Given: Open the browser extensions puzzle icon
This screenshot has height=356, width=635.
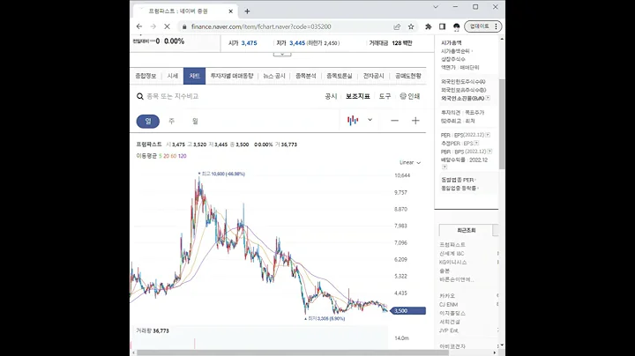Looking at the screenshot, I should [x=428, y=26].
